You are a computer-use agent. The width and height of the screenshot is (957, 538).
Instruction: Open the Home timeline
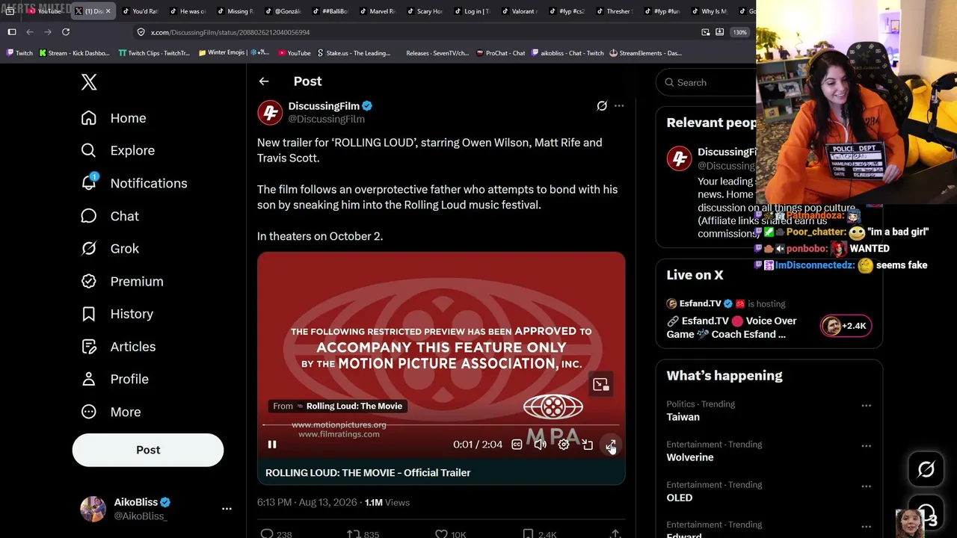click(114, 118)
